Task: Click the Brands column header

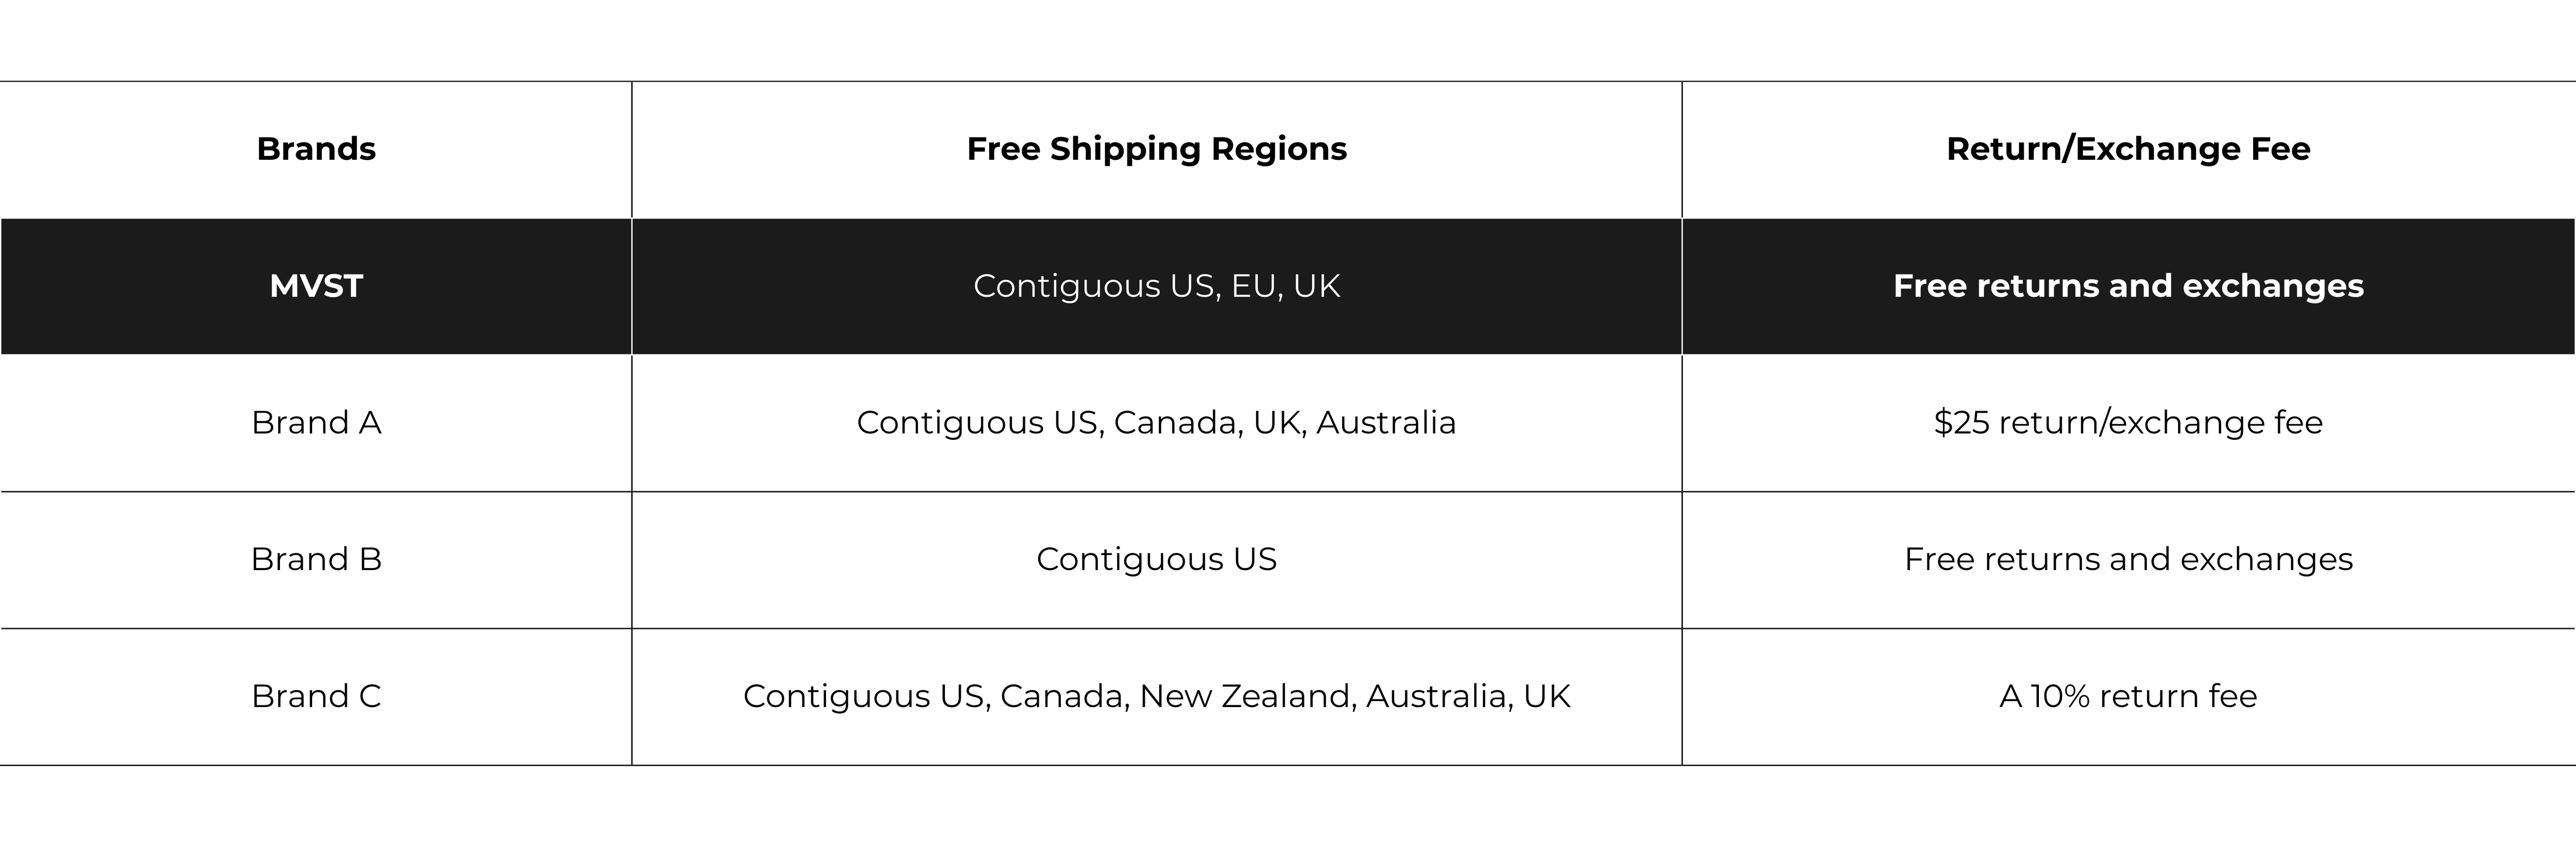Action: tap(316, 149)
